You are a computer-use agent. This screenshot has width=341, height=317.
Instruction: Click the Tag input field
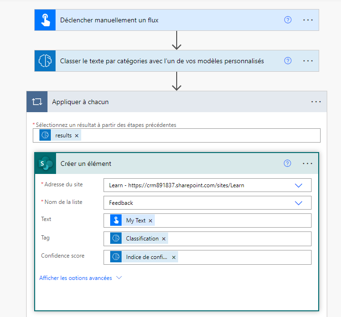[x=237, y=239]
